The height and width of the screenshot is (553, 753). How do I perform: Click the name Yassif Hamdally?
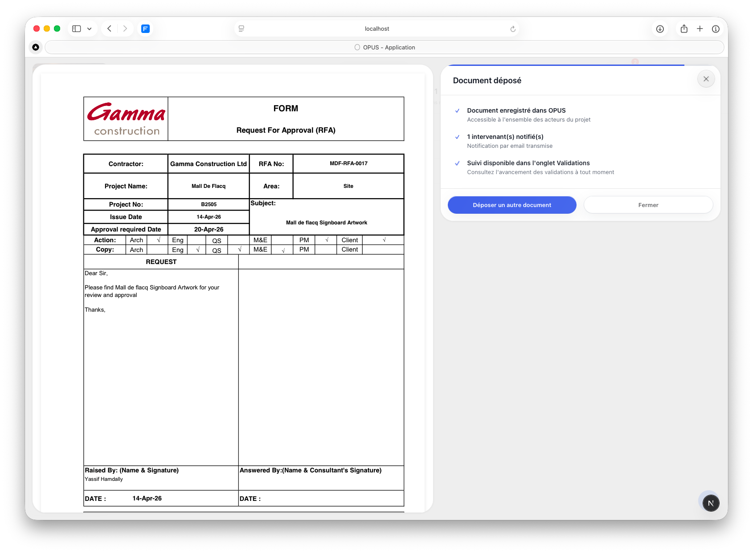104,479
